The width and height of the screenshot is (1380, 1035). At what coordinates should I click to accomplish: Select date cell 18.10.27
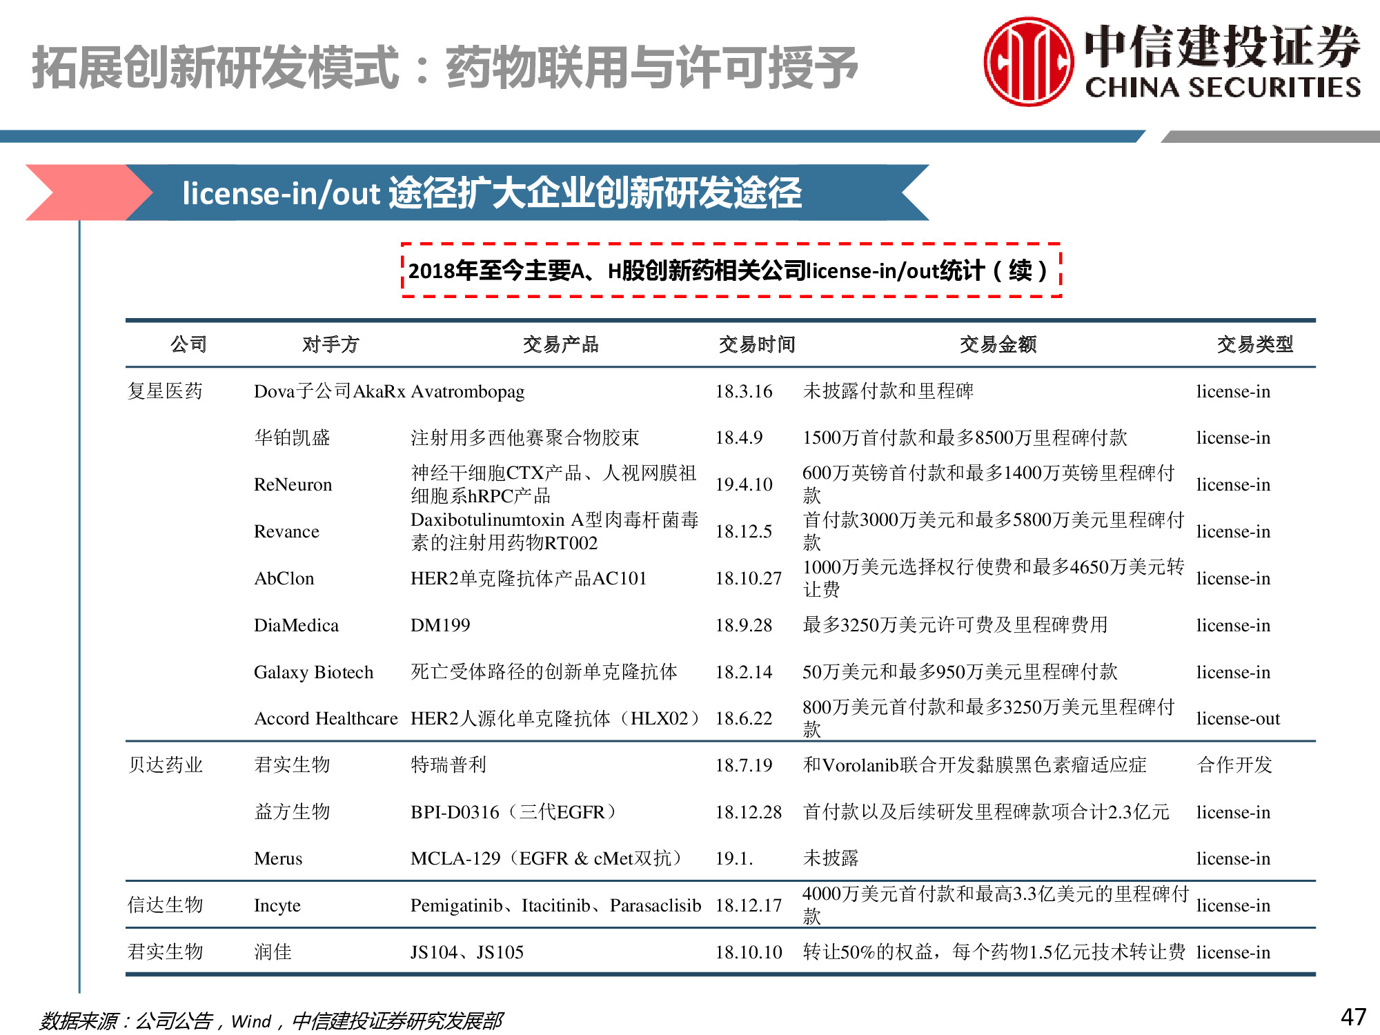coord(749,578)
